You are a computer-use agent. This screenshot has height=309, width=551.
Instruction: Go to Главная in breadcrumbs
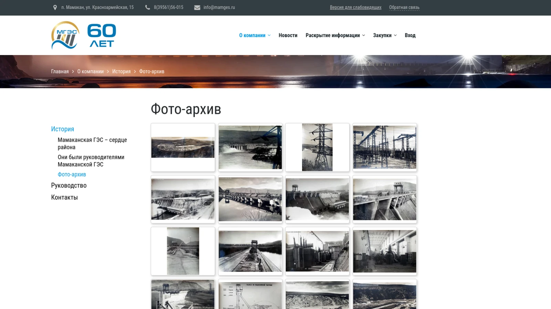(60, 72)
